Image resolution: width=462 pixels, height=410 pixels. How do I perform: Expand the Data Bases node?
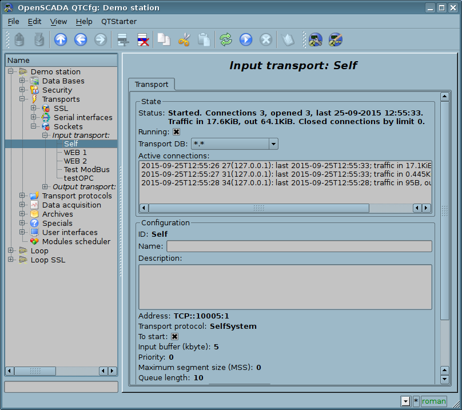pos(22,81)
